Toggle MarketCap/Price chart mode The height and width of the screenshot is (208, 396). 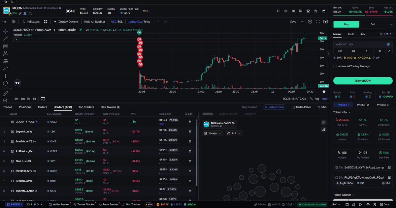[x=139, y=22]
